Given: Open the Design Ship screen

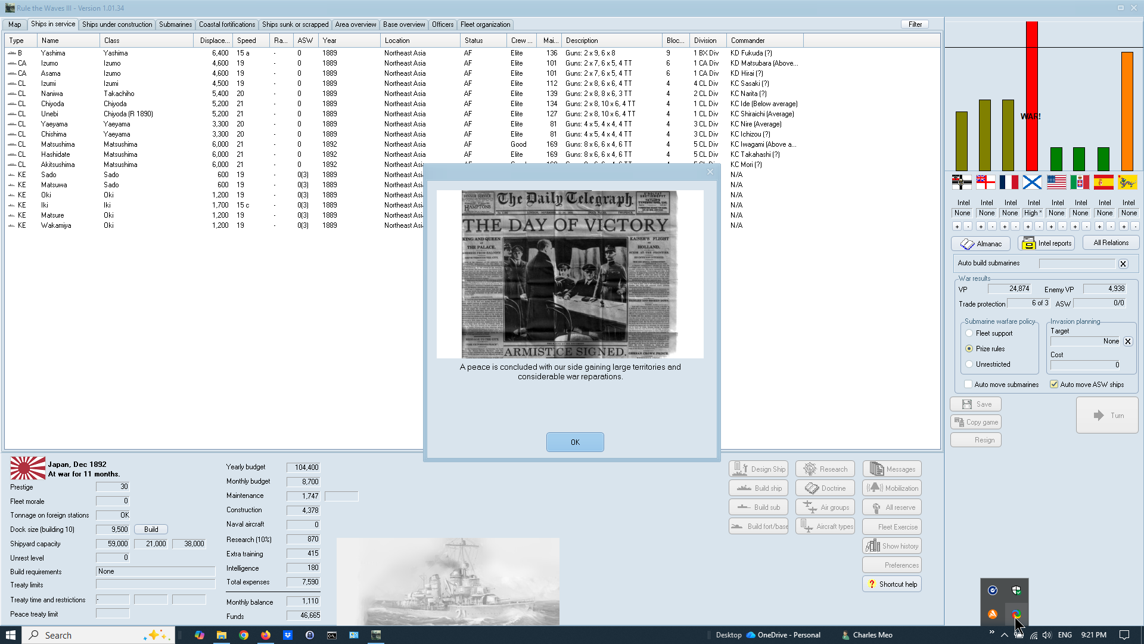Looking at the screenshot, I should coord(758,469).
